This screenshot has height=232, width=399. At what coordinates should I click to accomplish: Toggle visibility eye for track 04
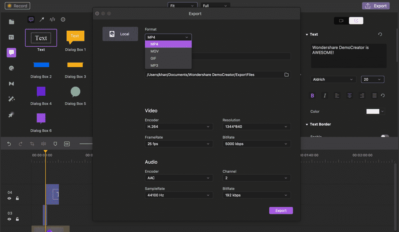click(x=9, y=198)
